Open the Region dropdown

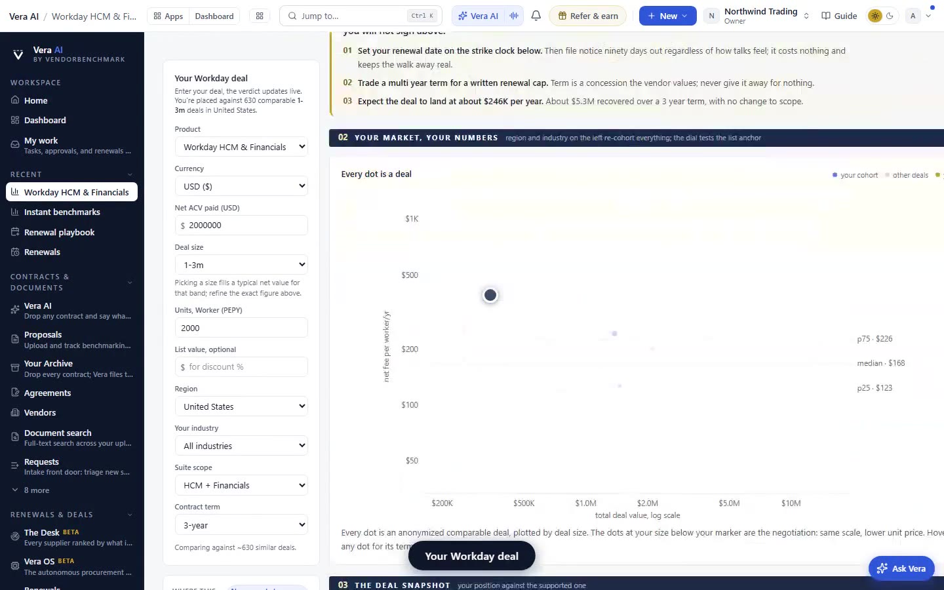coord(241,406)
